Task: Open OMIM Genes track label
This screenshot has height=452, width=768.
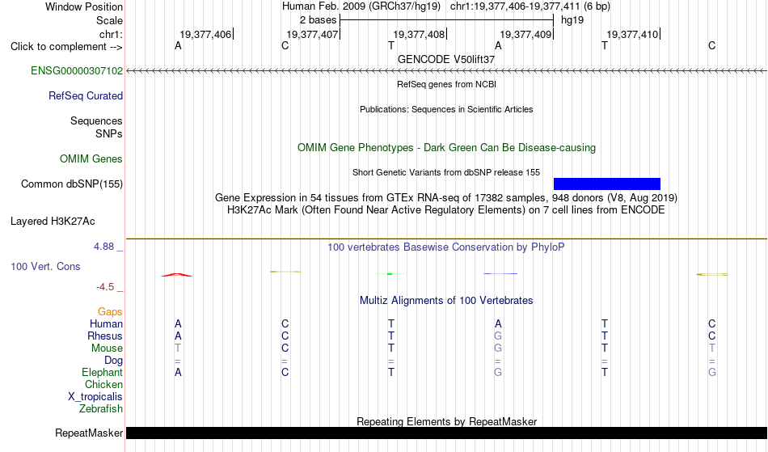Action: click(x=91, y=159)
